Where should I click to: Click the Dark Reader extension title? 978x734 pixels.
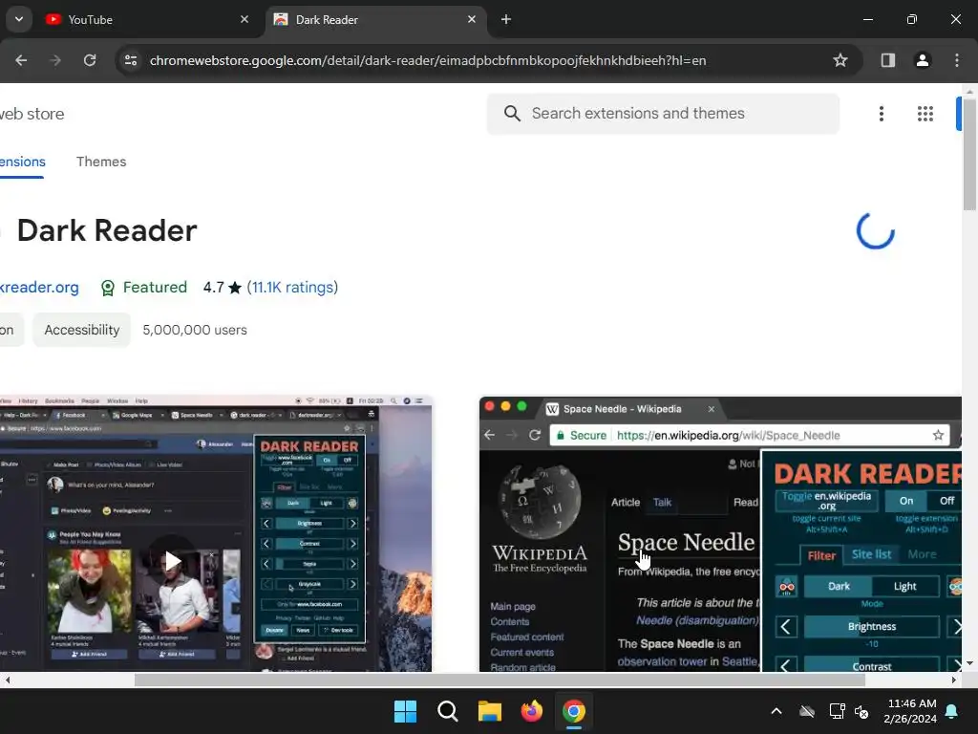(x=107, y=230)
